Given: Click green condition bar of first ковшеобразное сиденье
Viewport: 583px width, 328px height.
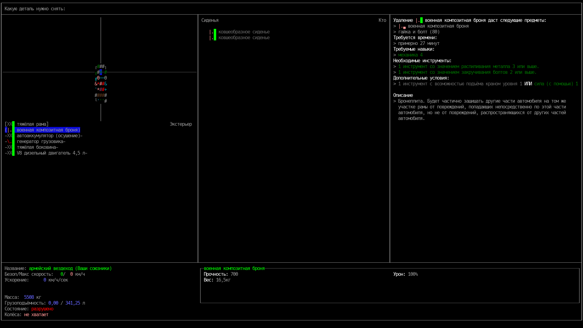Looking at the screenshot, I should [x=215, y=32].
